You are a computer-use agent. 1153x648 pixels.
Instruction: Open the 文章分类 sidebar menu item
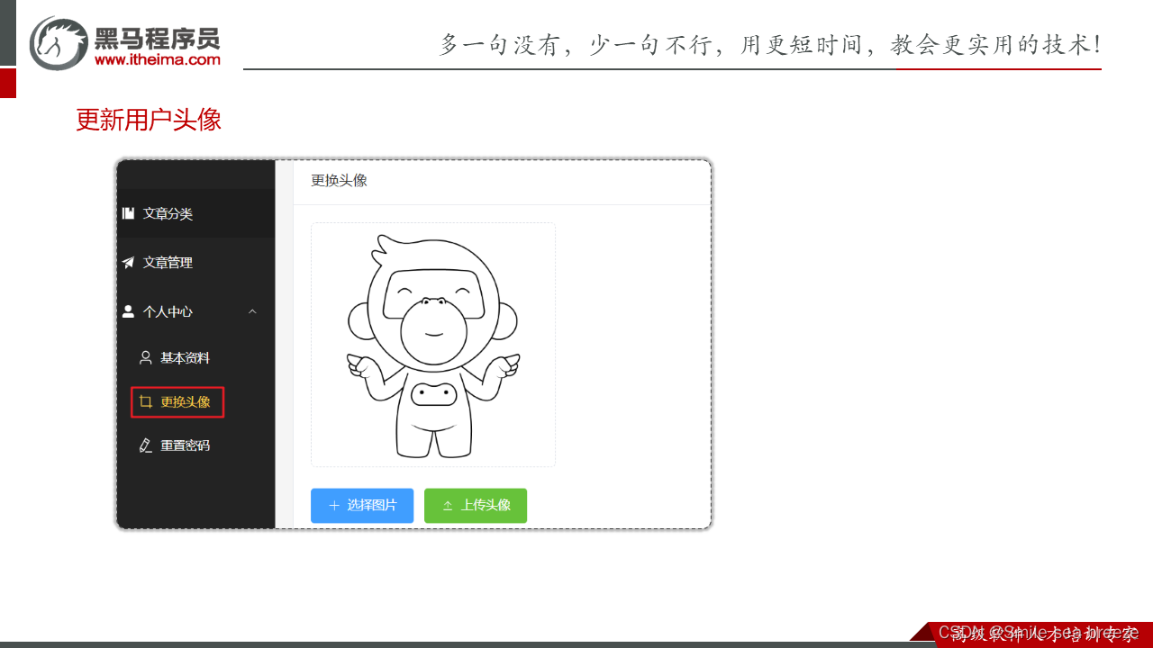196,214
